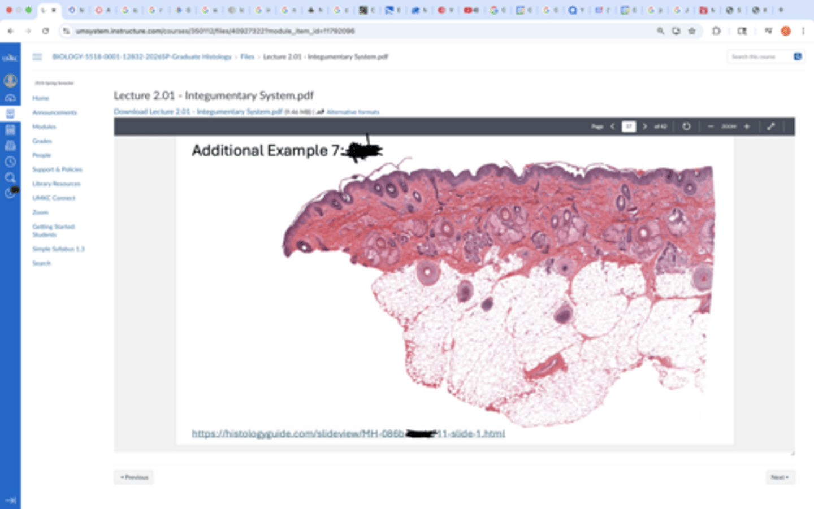Open Support & Policies in course navigation
814x509 pixels.
click(57, 169)
